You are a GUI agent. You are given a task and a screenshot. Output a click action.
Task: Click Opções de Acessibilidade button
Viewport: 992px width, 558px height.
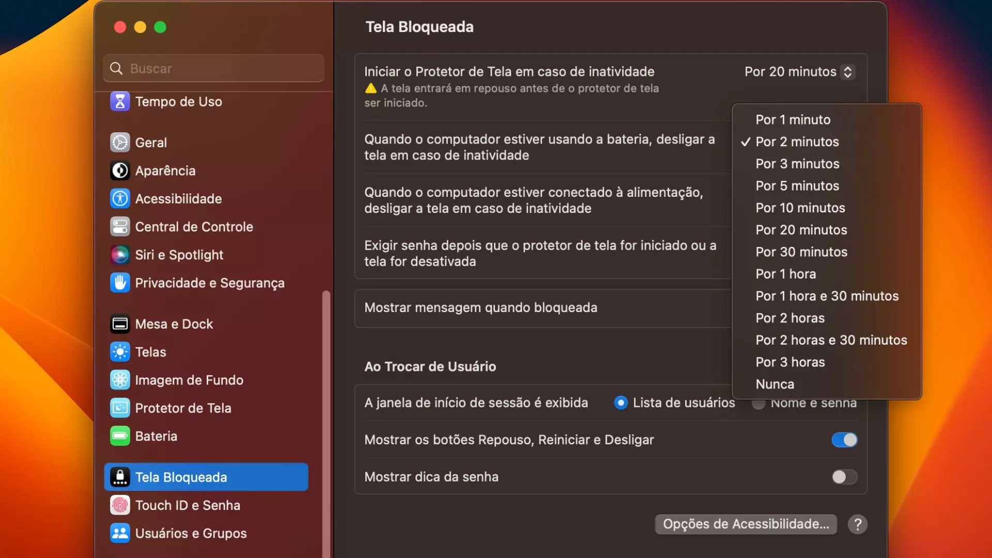click(746, 524)
